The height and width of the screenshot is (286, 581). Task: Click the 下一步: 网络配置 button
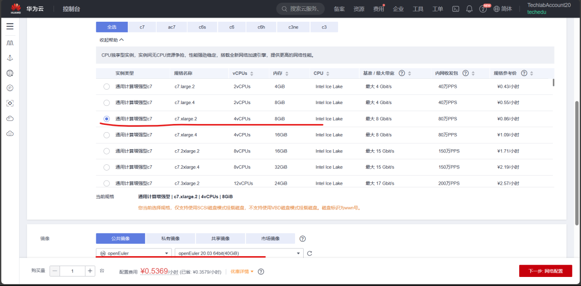tap(545, 271)
